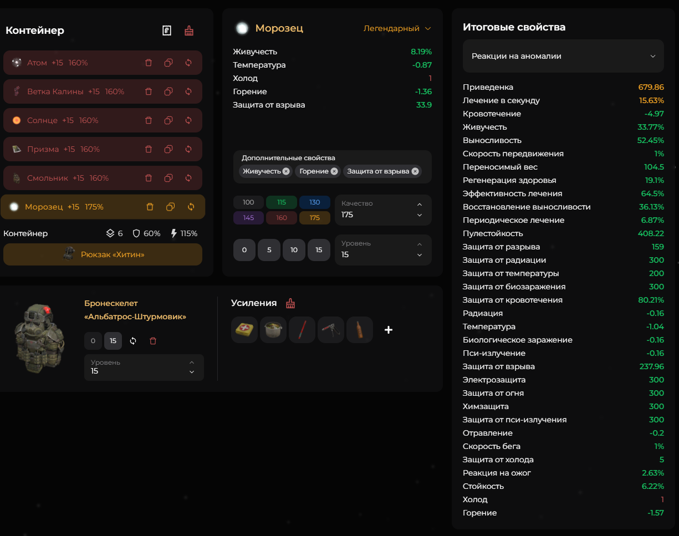
Task: Select the Смольник artifact row
Action: [x=103, y=178]
